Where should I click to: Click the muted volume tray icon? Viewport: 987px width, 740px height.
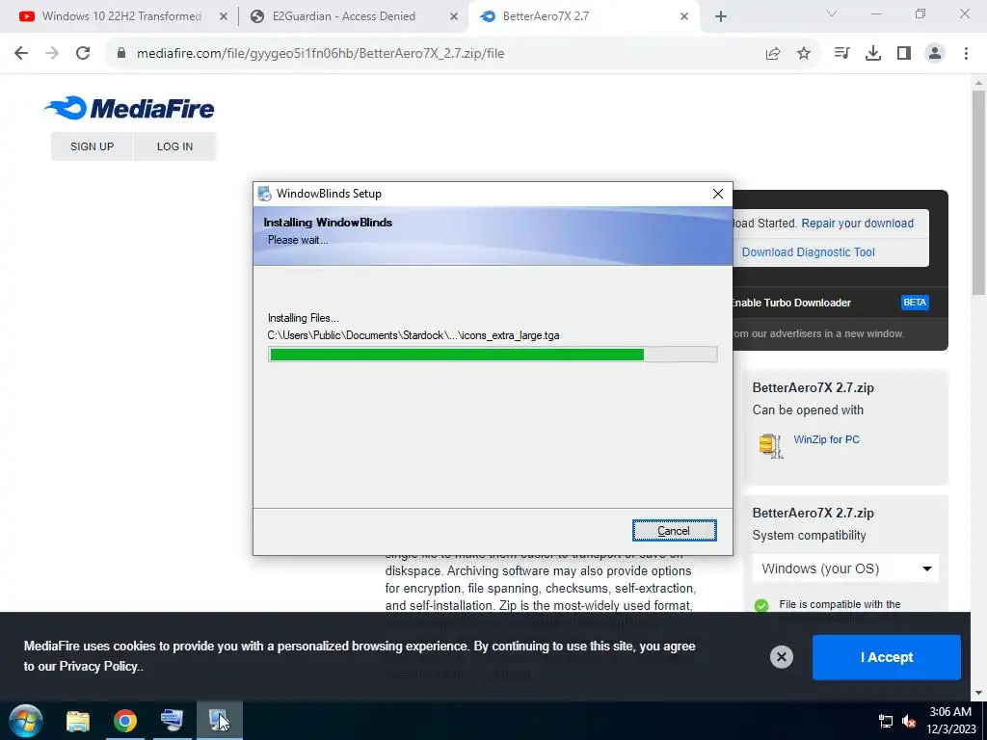(908, 721)
